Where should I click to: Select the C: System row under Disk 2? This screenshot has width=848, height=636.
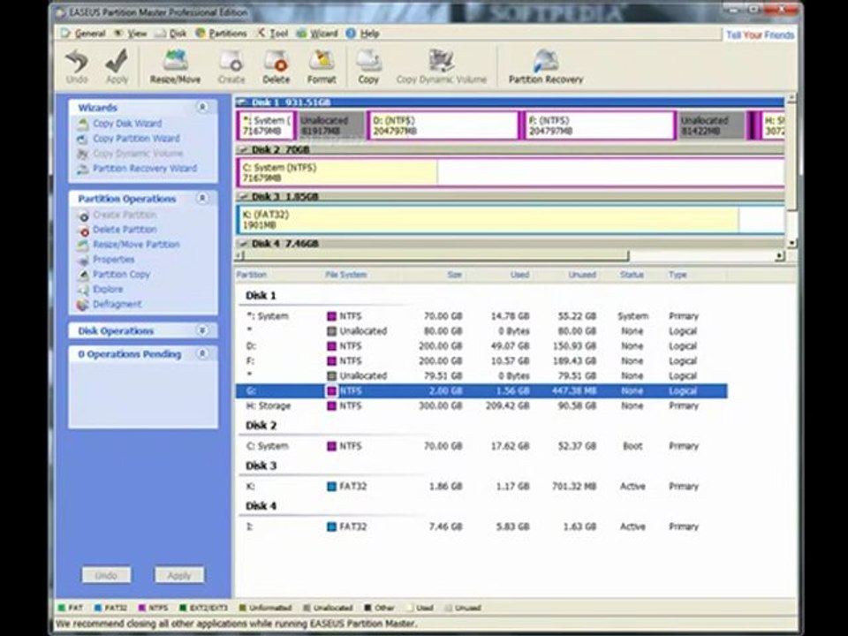click(481, 446)
